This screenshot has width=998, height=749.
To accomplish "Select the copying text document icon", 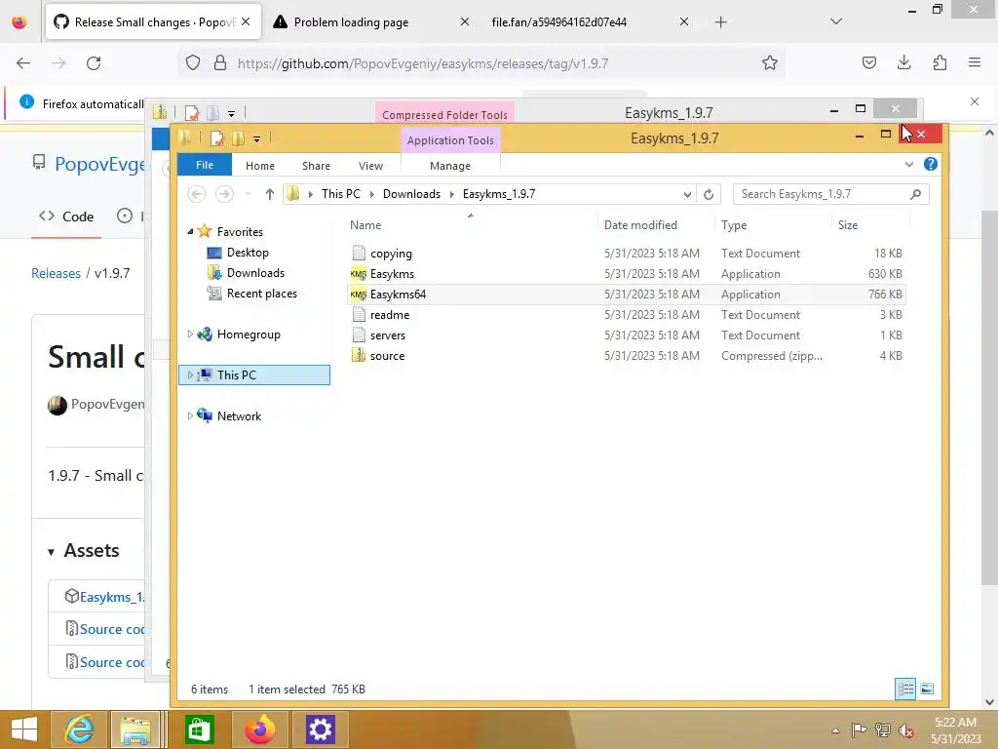I will click(x=359, y=253).
